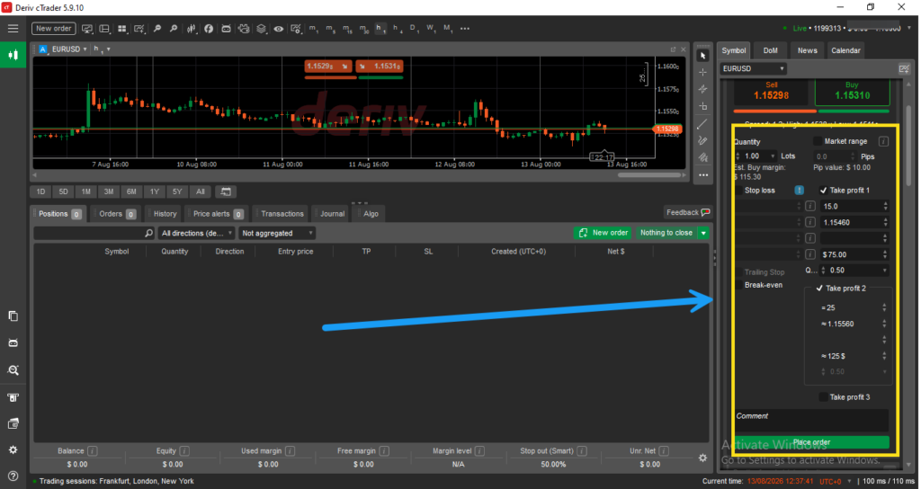Select the All chart period
Image resolution: width=921 pixels, height=489 pixels.
pyautogui.click(x=201, y=191)
